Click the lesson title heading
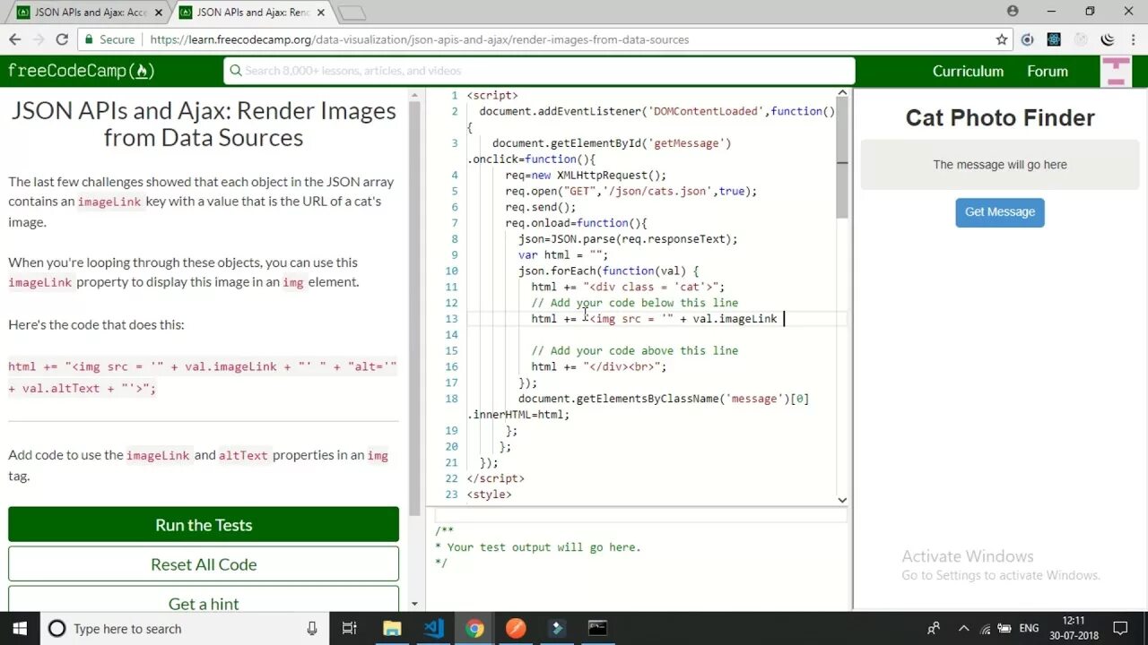1148x645 pixels. click(x=204, y=124)
